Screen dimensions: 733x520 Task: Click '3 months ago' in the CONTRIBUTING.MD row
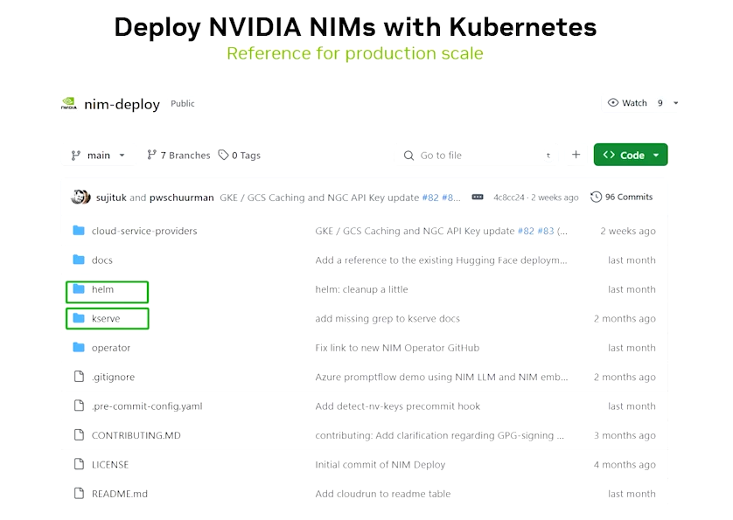625,435
